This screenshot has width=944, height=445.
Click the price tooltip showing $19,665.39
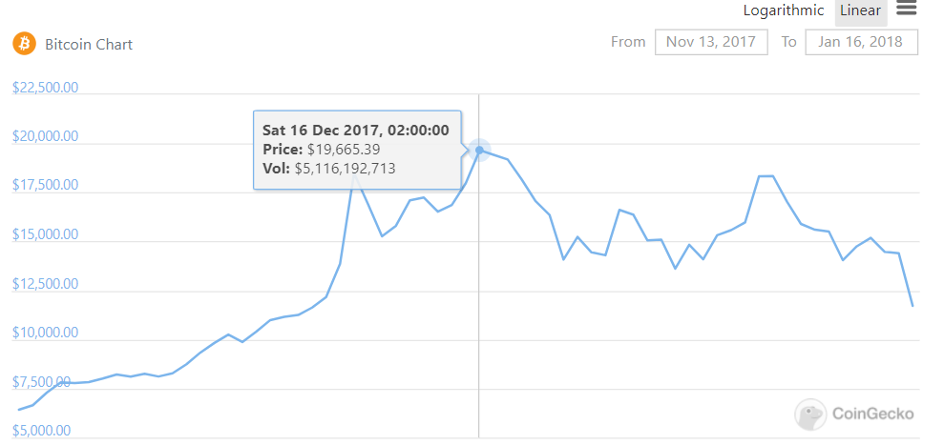click(x=358, y=150)
